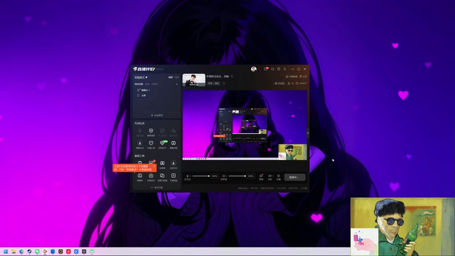Click the 连接中 connecting button
455x256 pixels.
click(x=295, y=177)
